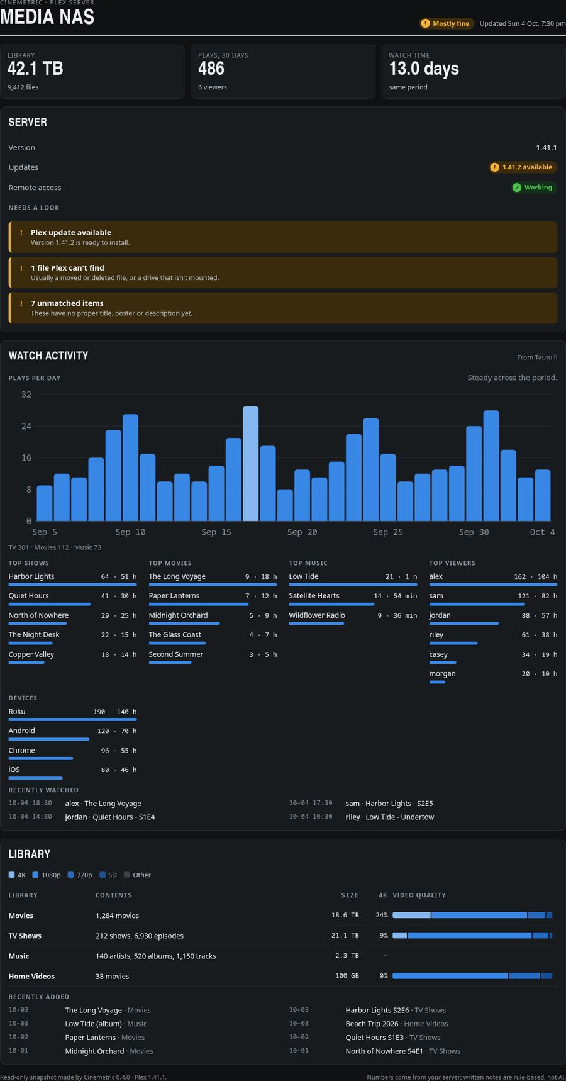
Task: Click the Movies video quality bar
Action: tap(472, 915)
